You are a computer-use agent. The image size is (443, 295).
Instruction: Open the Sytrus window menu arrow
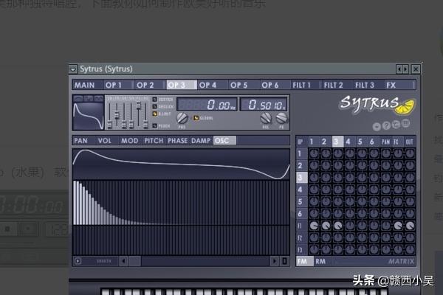(x=73, y=69)
